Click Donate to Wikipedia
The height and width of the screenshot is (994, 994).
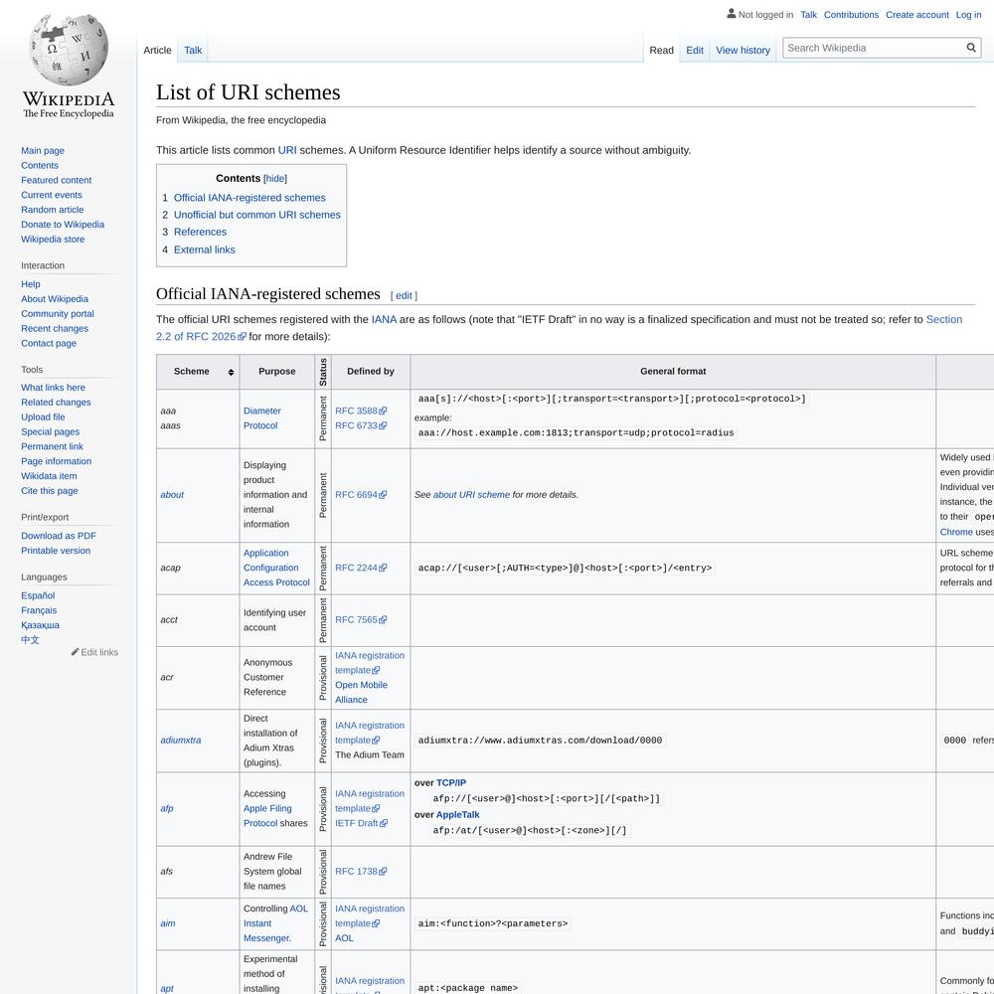point(62,225)
